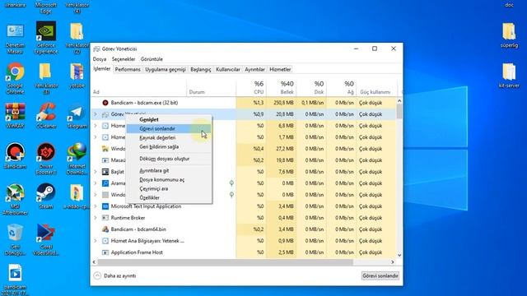Expand the Görev Yöneticisi process row
Viewport: 527px width, 296px height.
(96, 114)
